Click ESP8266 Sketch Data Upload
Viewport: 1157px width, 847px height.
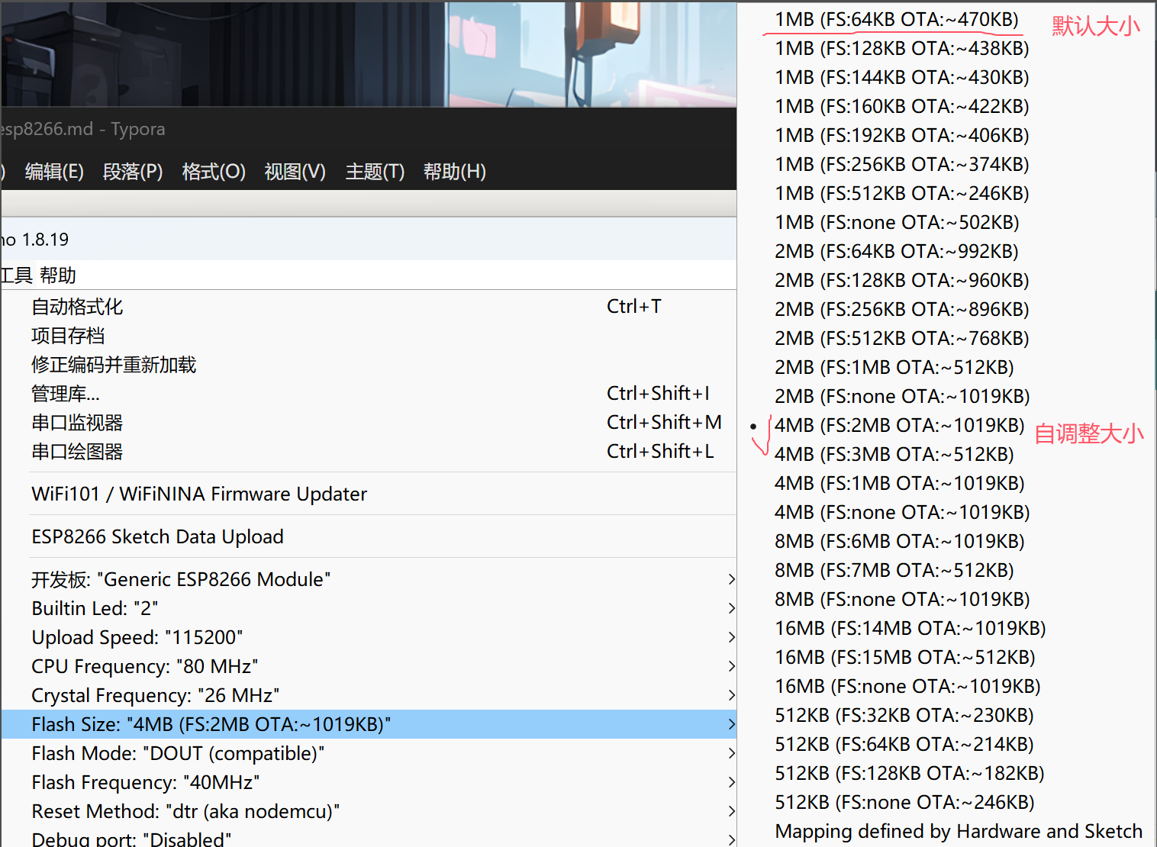[x=369, y=536]
